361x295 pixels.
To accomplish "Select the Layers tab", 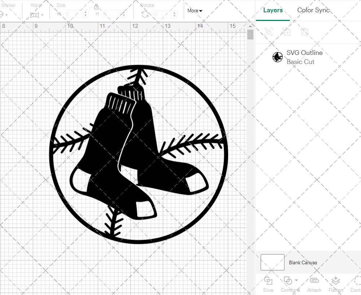I will 273,10.
